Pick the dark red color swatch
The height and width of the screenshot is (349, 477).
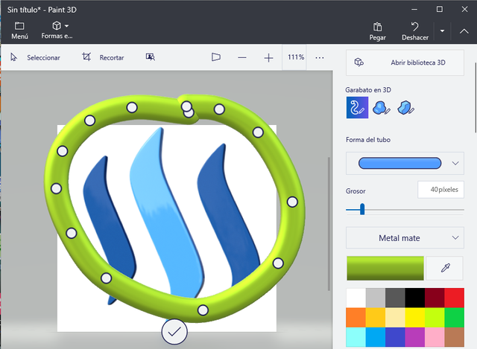(x=435, y=298)
